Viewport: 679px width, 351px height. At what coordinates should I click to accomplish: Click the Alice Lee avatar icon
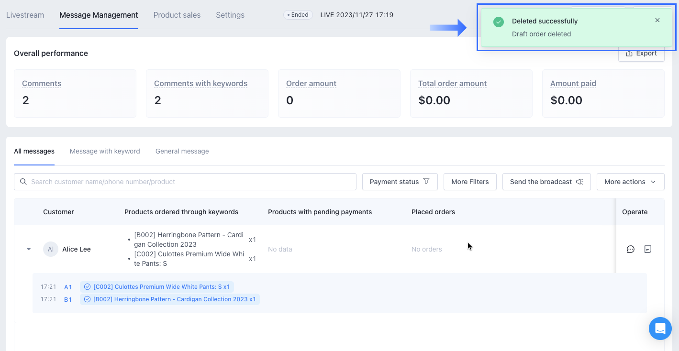[50, 249]
